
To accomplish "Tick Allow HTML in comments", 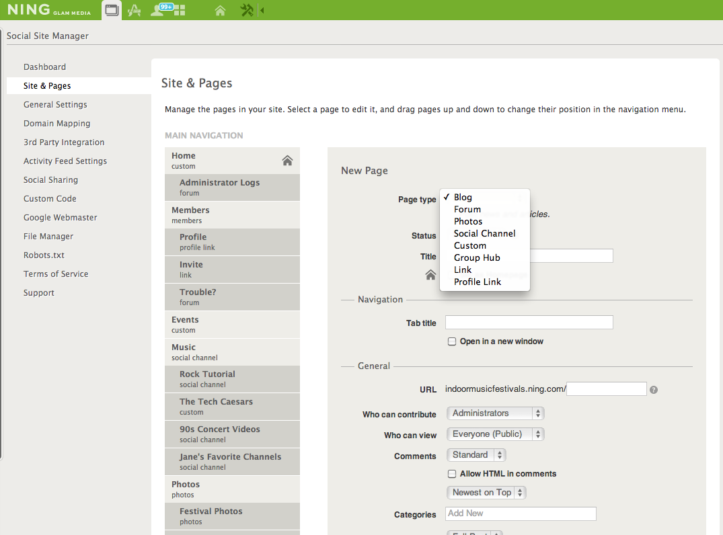I will [452, 474].
